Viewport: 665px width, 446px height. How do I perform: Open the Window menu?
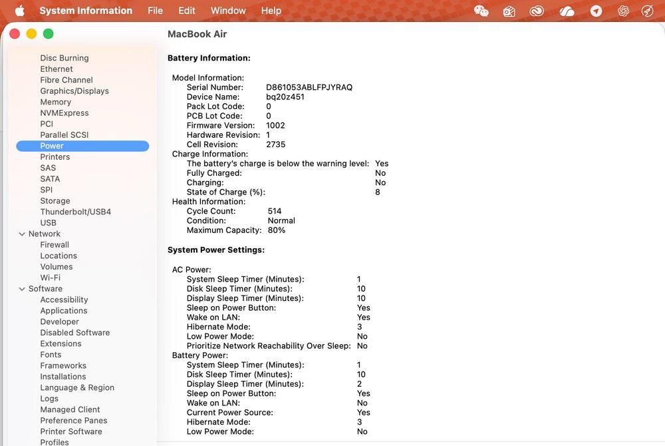pyautogui.click(x=228, y=11)
